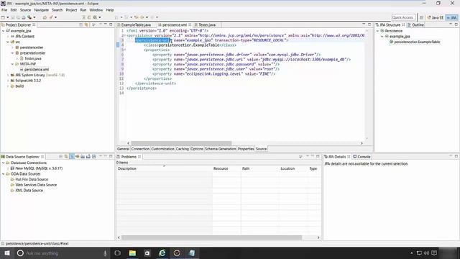The width and height of the screenshot is (460, 259).
Task: Click the Open Perspective icon beside Java EE
Action: tap(422, 17)
